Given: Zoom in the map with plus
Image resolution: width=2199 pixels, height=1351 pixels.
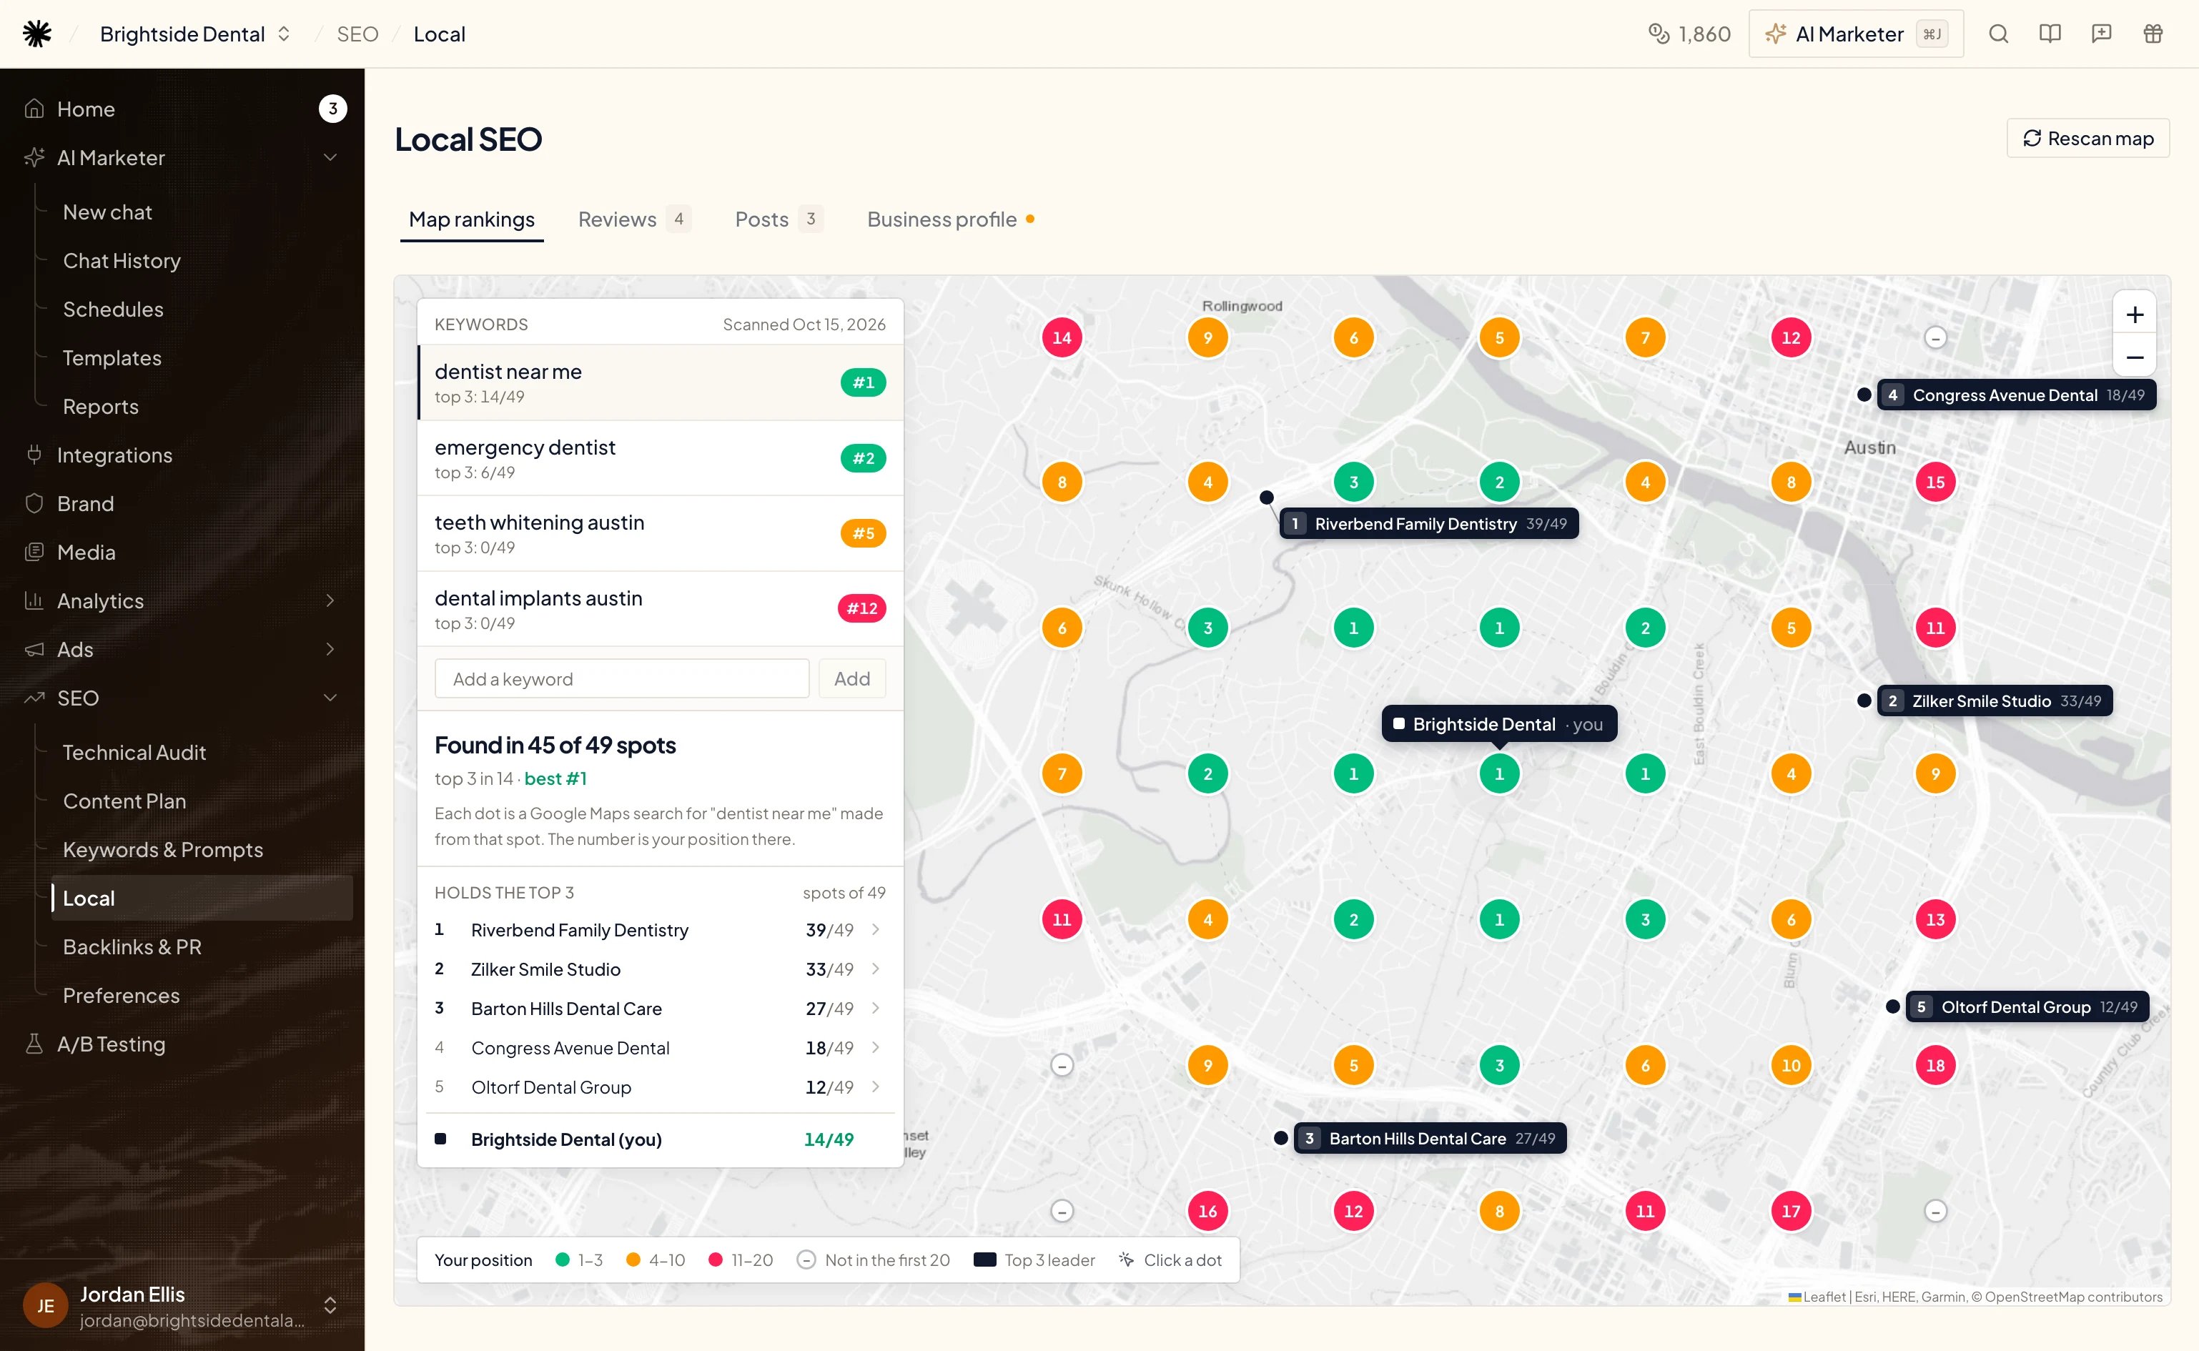Looking at the screenshot, I should tap(2135, 315).
